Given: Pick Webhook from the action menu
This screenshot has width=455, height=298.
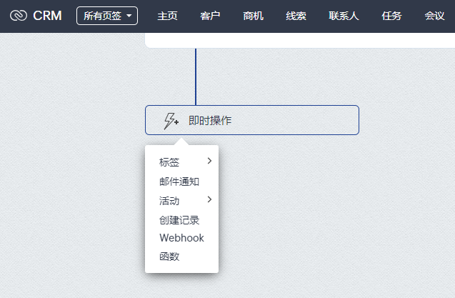Looking at the screenshot, I should click(x=181, y=238).
